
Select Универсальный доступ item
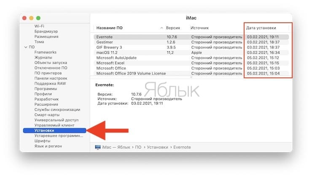56,120
